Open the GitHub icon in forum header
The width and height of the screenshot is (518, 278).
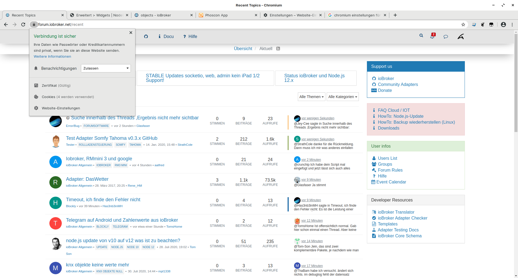[146, 36]
